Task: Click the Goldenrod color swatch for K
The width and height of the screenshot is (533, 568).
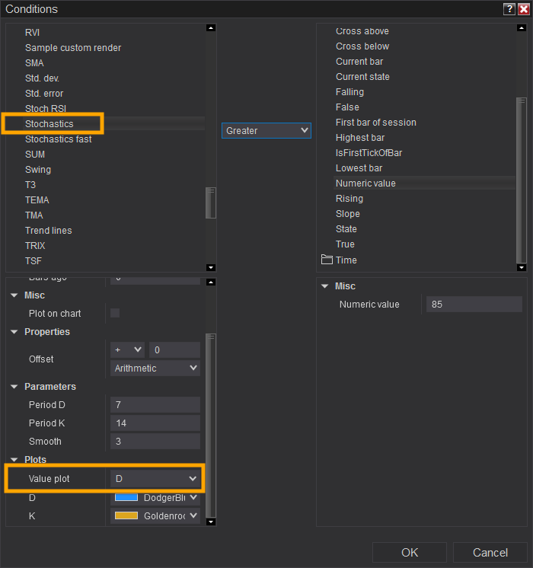Action: [126, 515]
